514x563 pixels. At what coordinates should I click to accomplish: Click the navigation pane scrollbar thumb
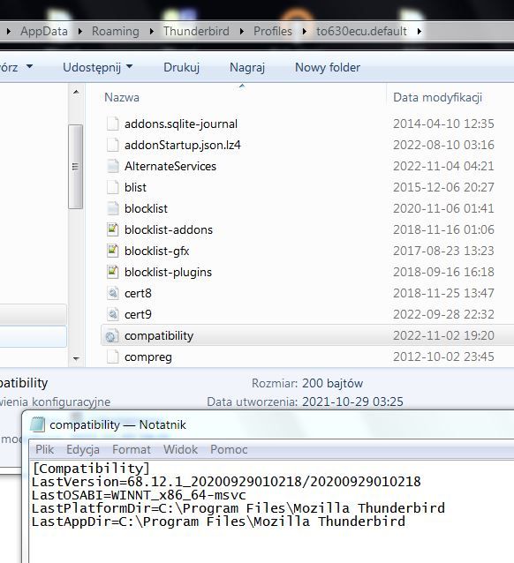pos(75,167)
